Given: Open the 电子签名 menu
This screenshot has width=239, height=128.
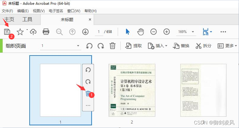Looking at the screenshot, I should tap(56, 11).
